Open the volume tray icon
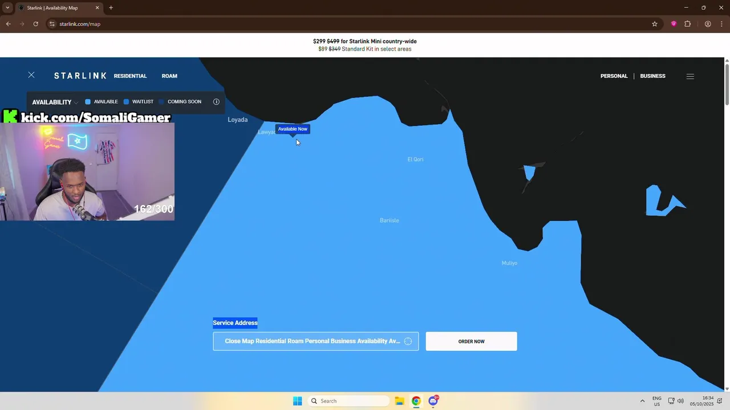The width and height of the screenshot is (730, 410). 680,401
